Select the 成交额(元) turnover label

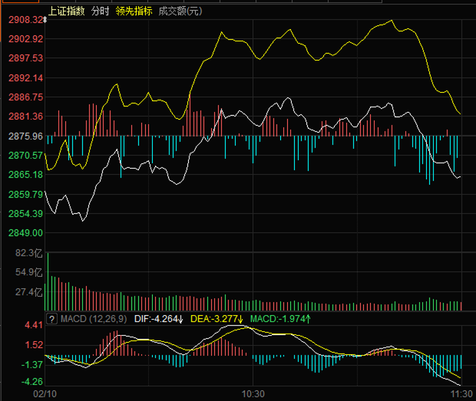click(x=180, y=11)
